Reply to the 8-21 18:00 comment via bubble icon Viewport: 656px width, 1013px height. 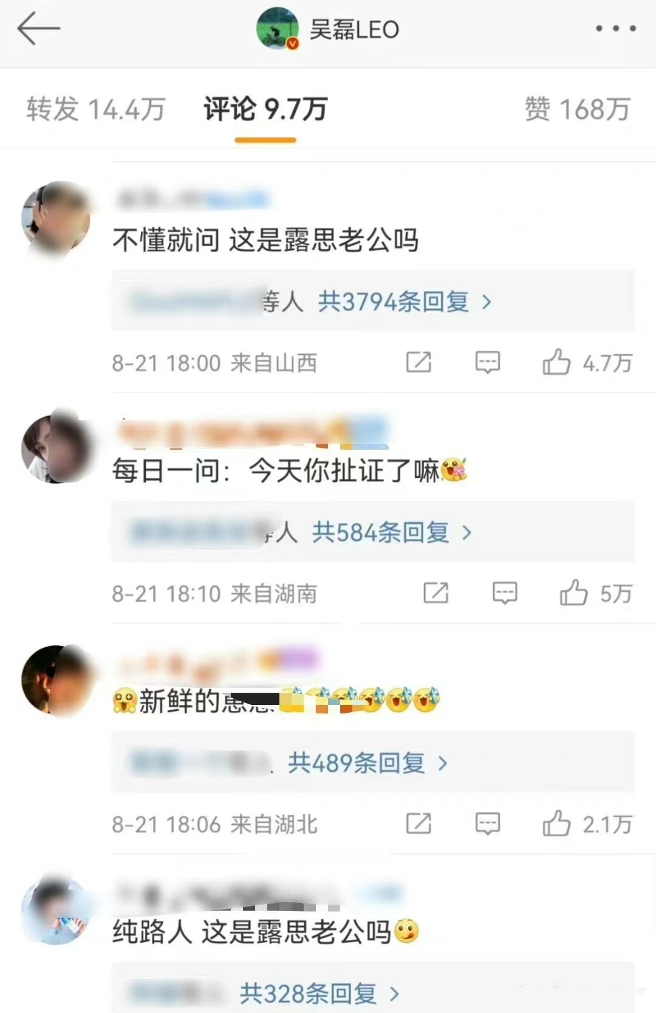(x=487, y=363)
